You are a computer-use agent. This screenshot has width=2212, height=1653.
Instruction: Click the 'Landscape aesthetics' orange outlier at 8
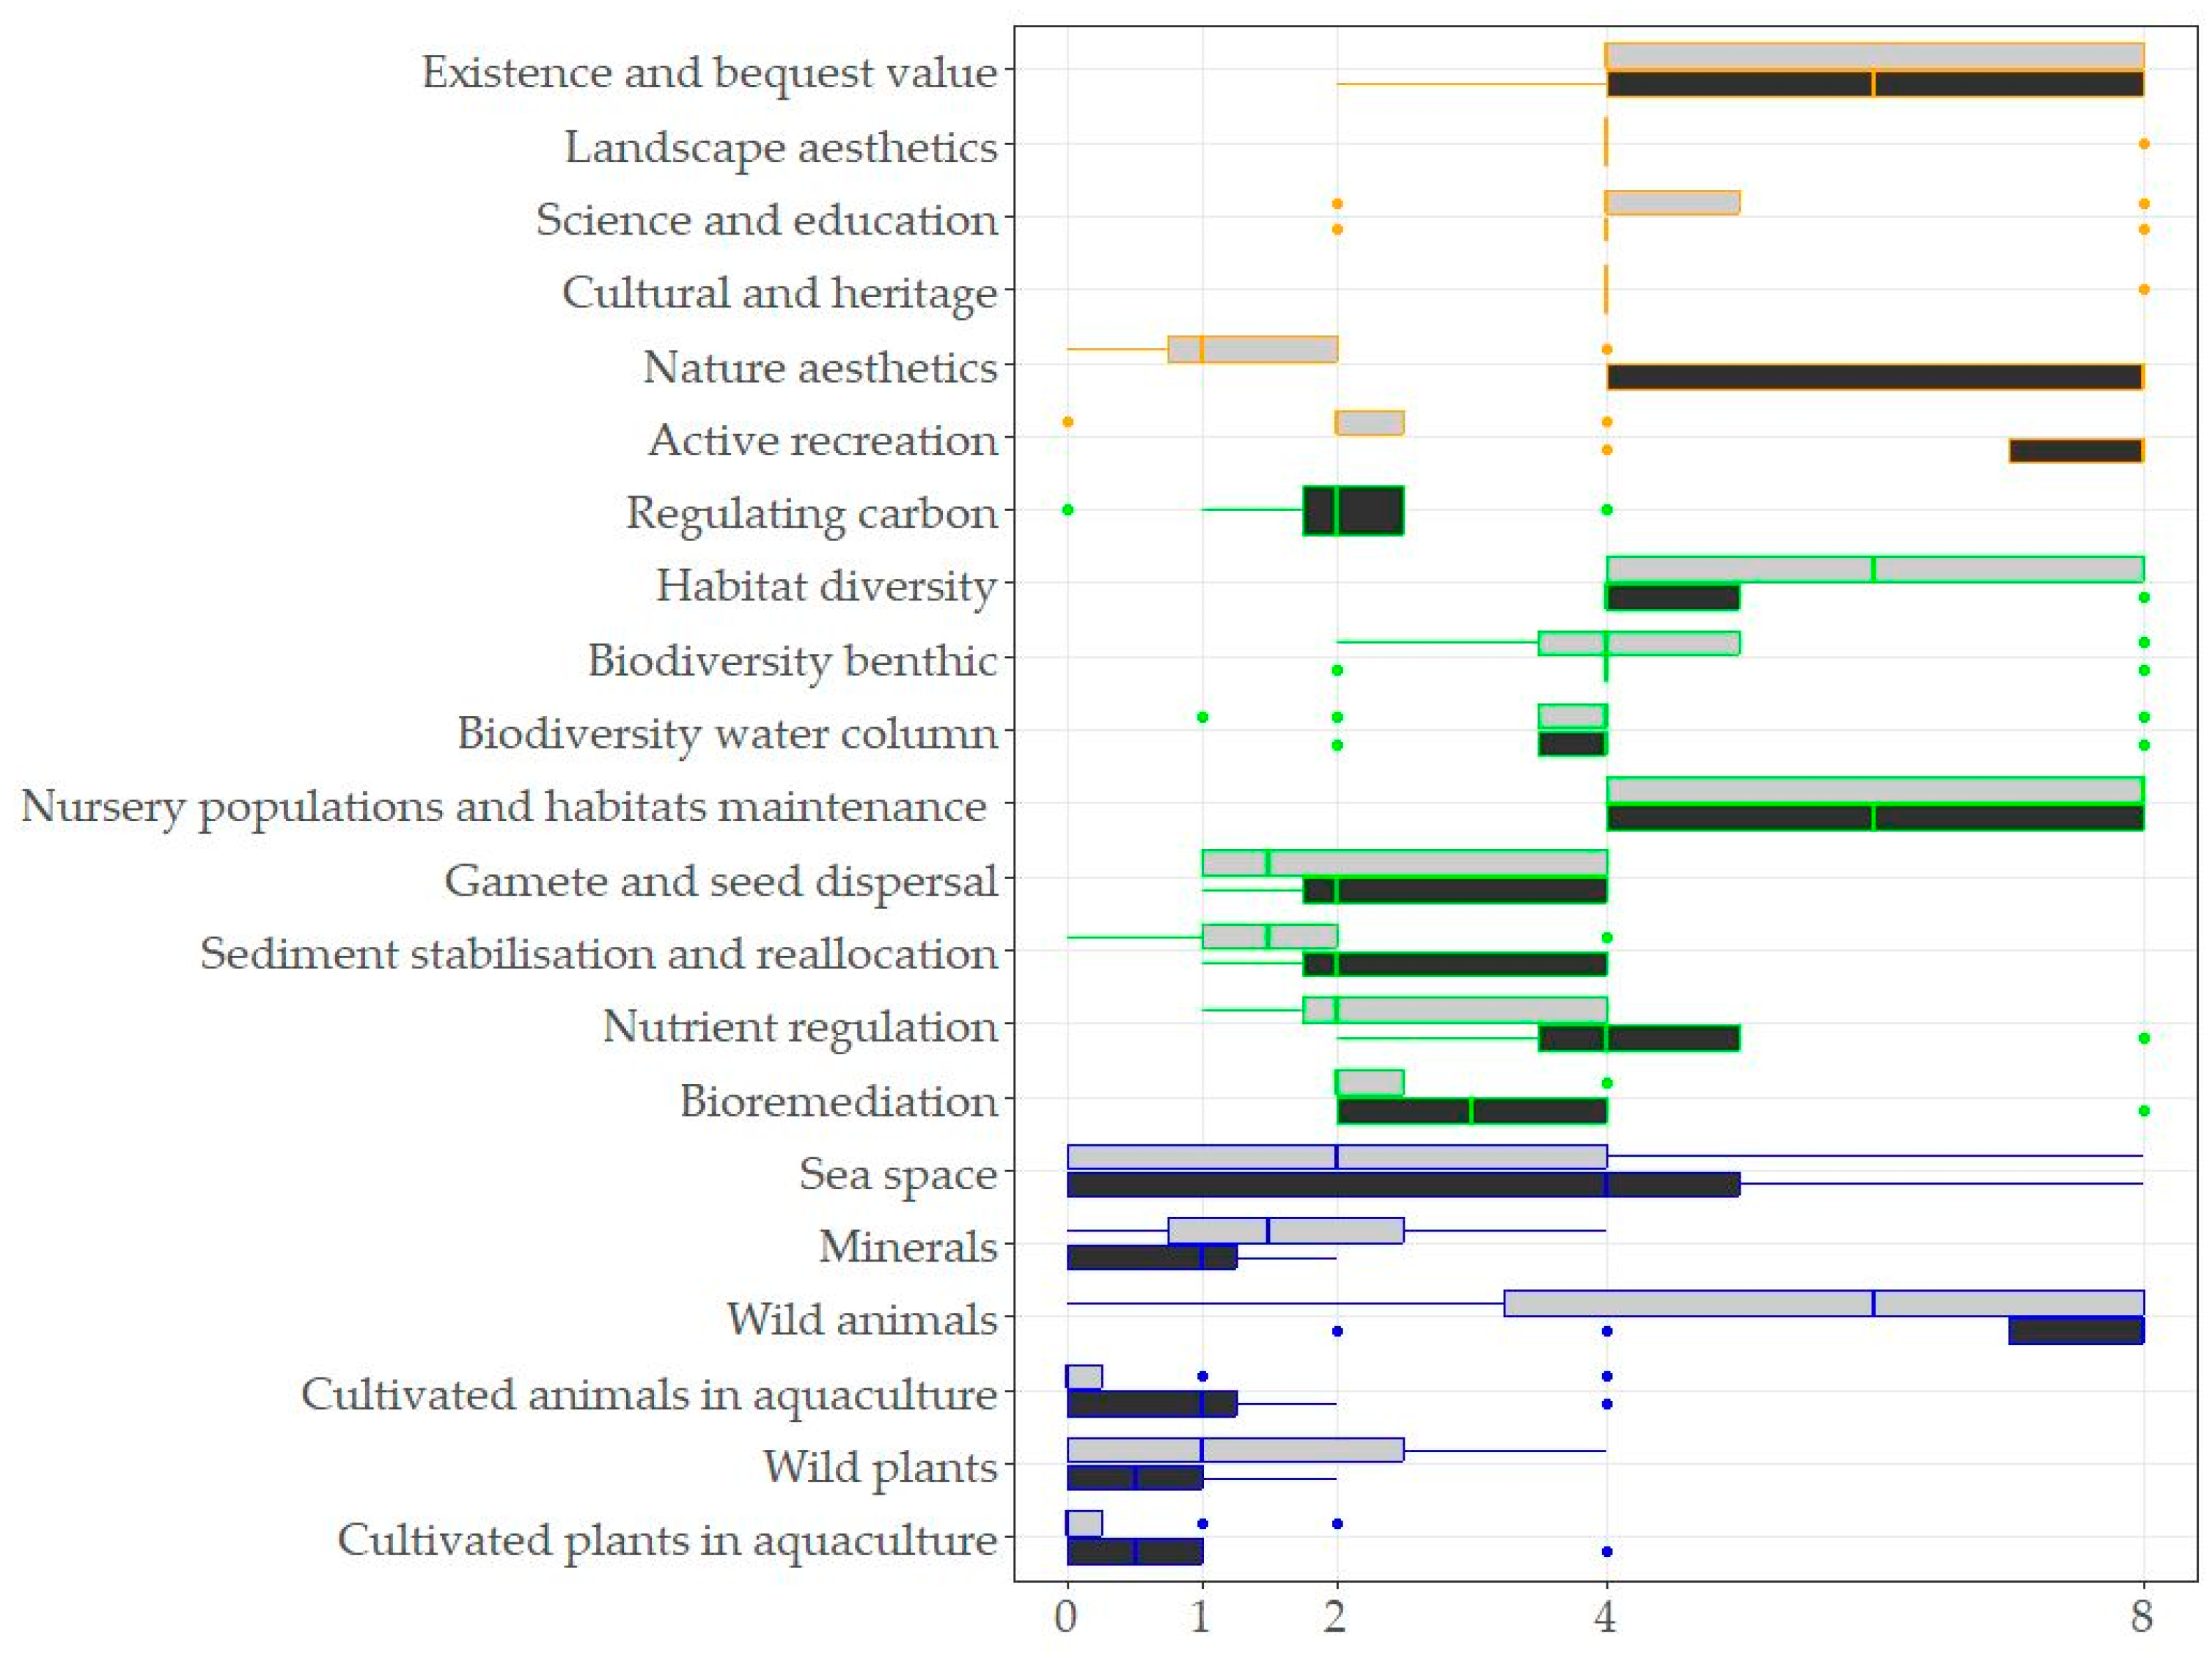point(2143,144)
